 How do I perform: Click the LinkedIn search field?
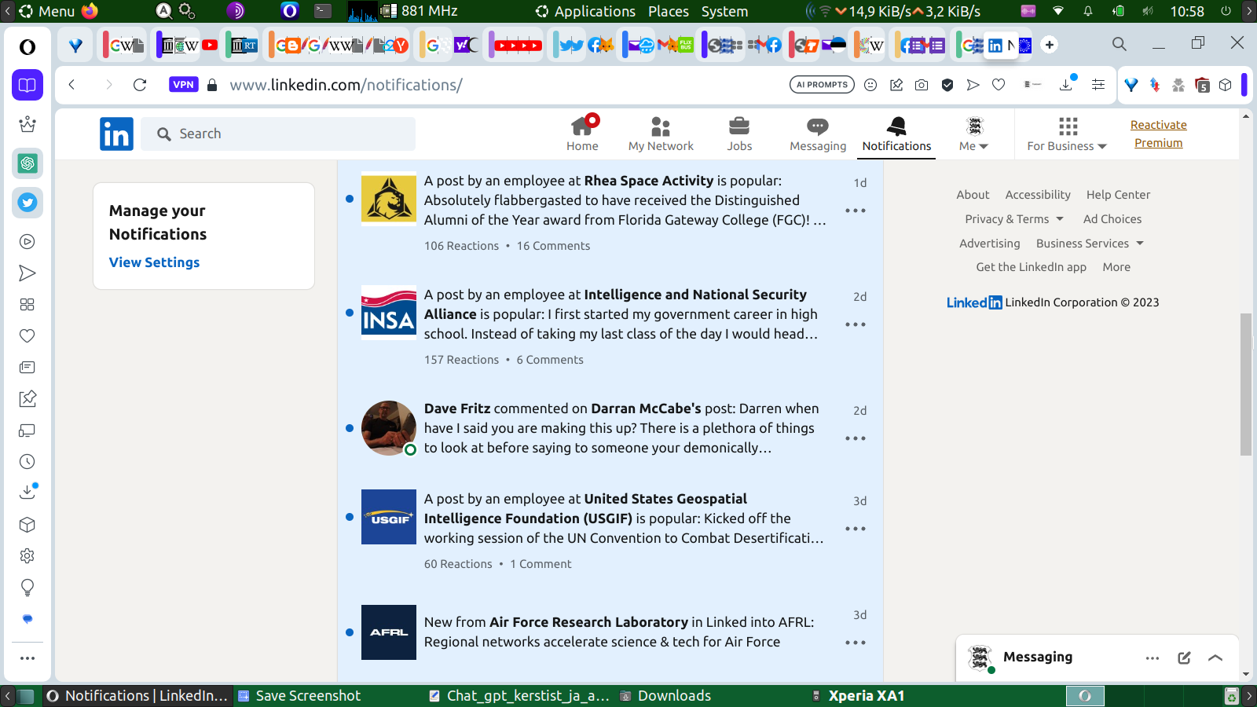click(278, 134)
